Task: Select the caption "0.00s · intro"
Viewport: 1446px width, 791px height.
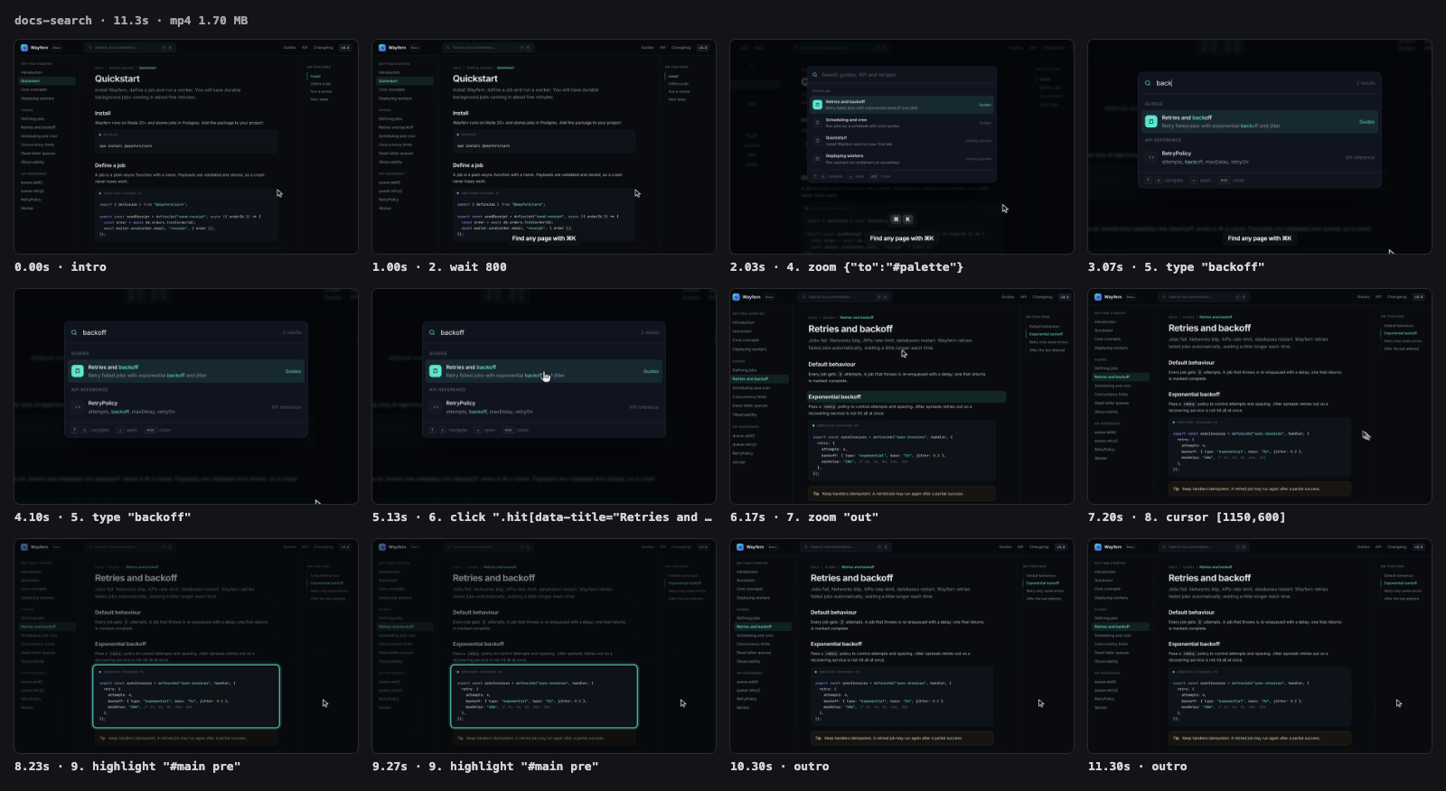Action: 61,267
